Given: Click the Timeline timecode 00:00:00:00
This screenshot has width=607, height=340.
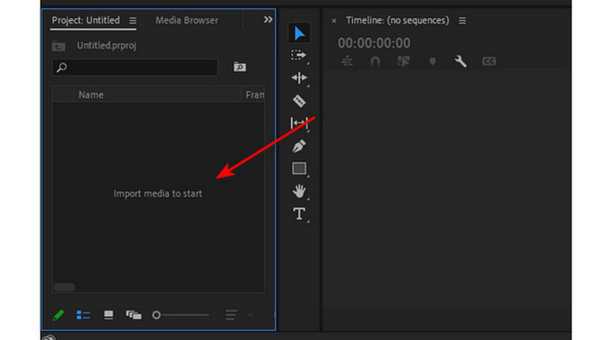Looking at the screenshot, I should 374,43.
